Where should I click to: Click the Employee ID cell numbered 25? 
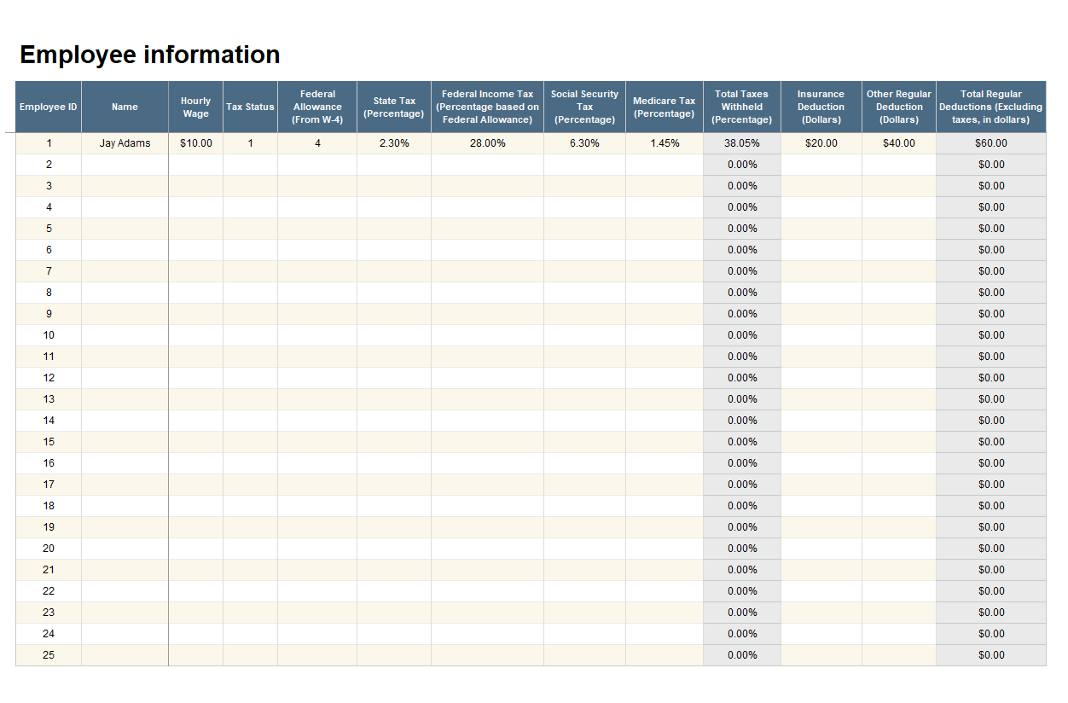(x=49, y=655)
